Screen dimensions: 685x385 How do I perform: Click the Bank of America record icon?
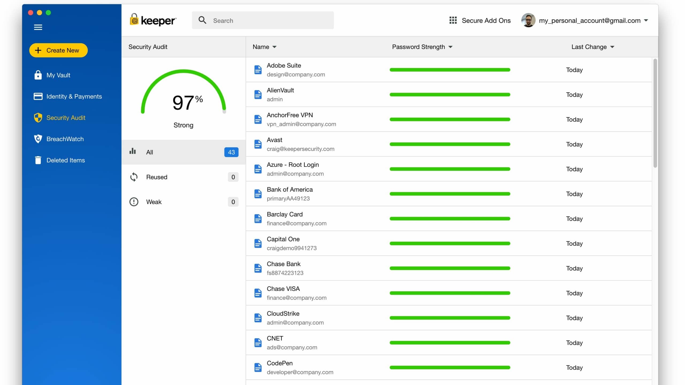tap(258, 194)
